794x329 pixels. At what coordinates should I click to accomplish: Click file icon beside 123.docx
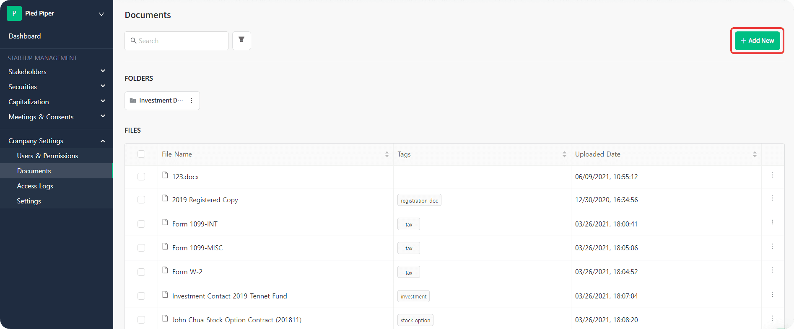tap(165, 175)
